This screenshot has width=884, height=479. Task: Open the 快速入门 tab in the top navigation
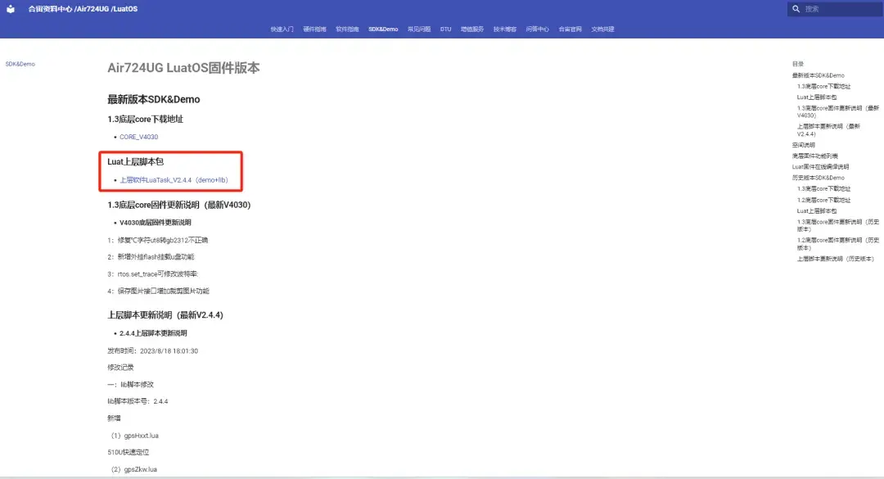pyautogui.click(x=282, y=29)
